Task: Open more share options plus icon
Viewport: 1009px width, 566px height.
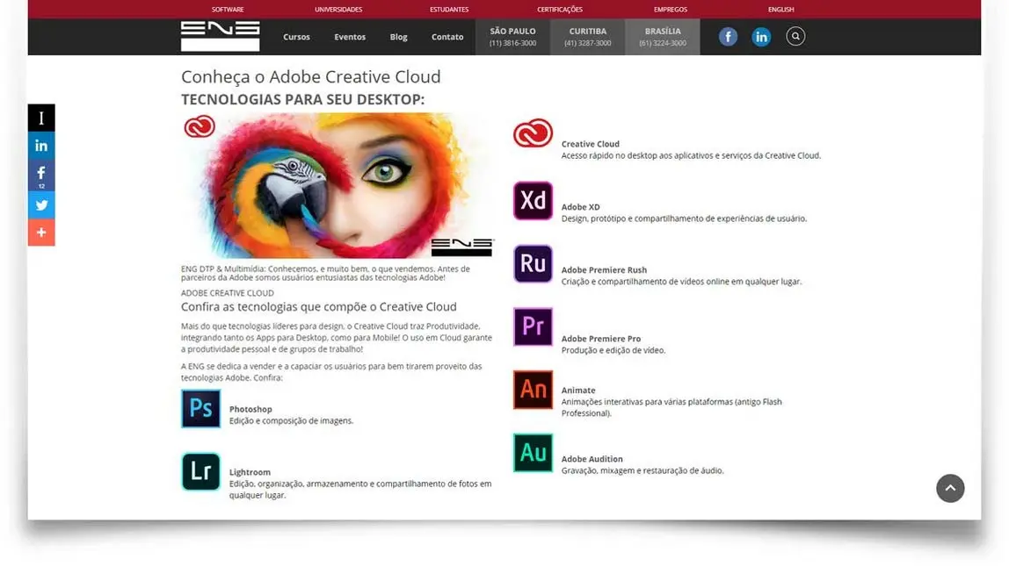Action: click(x=41, y=233)
